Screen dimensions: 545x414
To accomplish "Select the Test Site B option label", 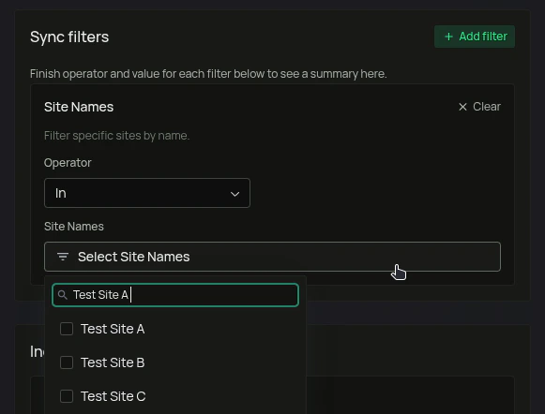I will pyautogui.click(x=113, y=362).
